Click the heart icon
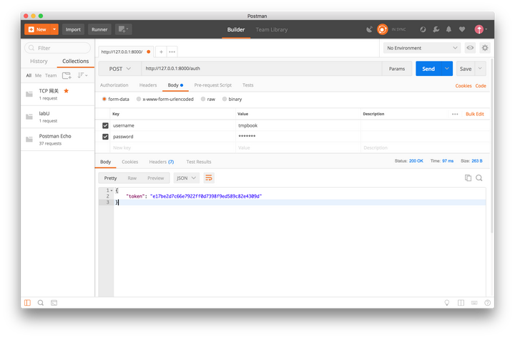This screenshot has height=338, width=515. pos(462,29)
